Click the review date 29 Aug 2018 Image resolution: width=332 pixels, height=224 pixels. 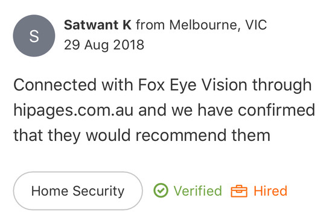[x=104, y=45]
